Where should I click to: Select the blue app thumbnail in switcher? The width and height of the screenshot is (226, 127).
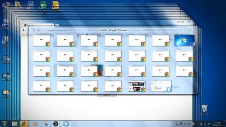161,86
